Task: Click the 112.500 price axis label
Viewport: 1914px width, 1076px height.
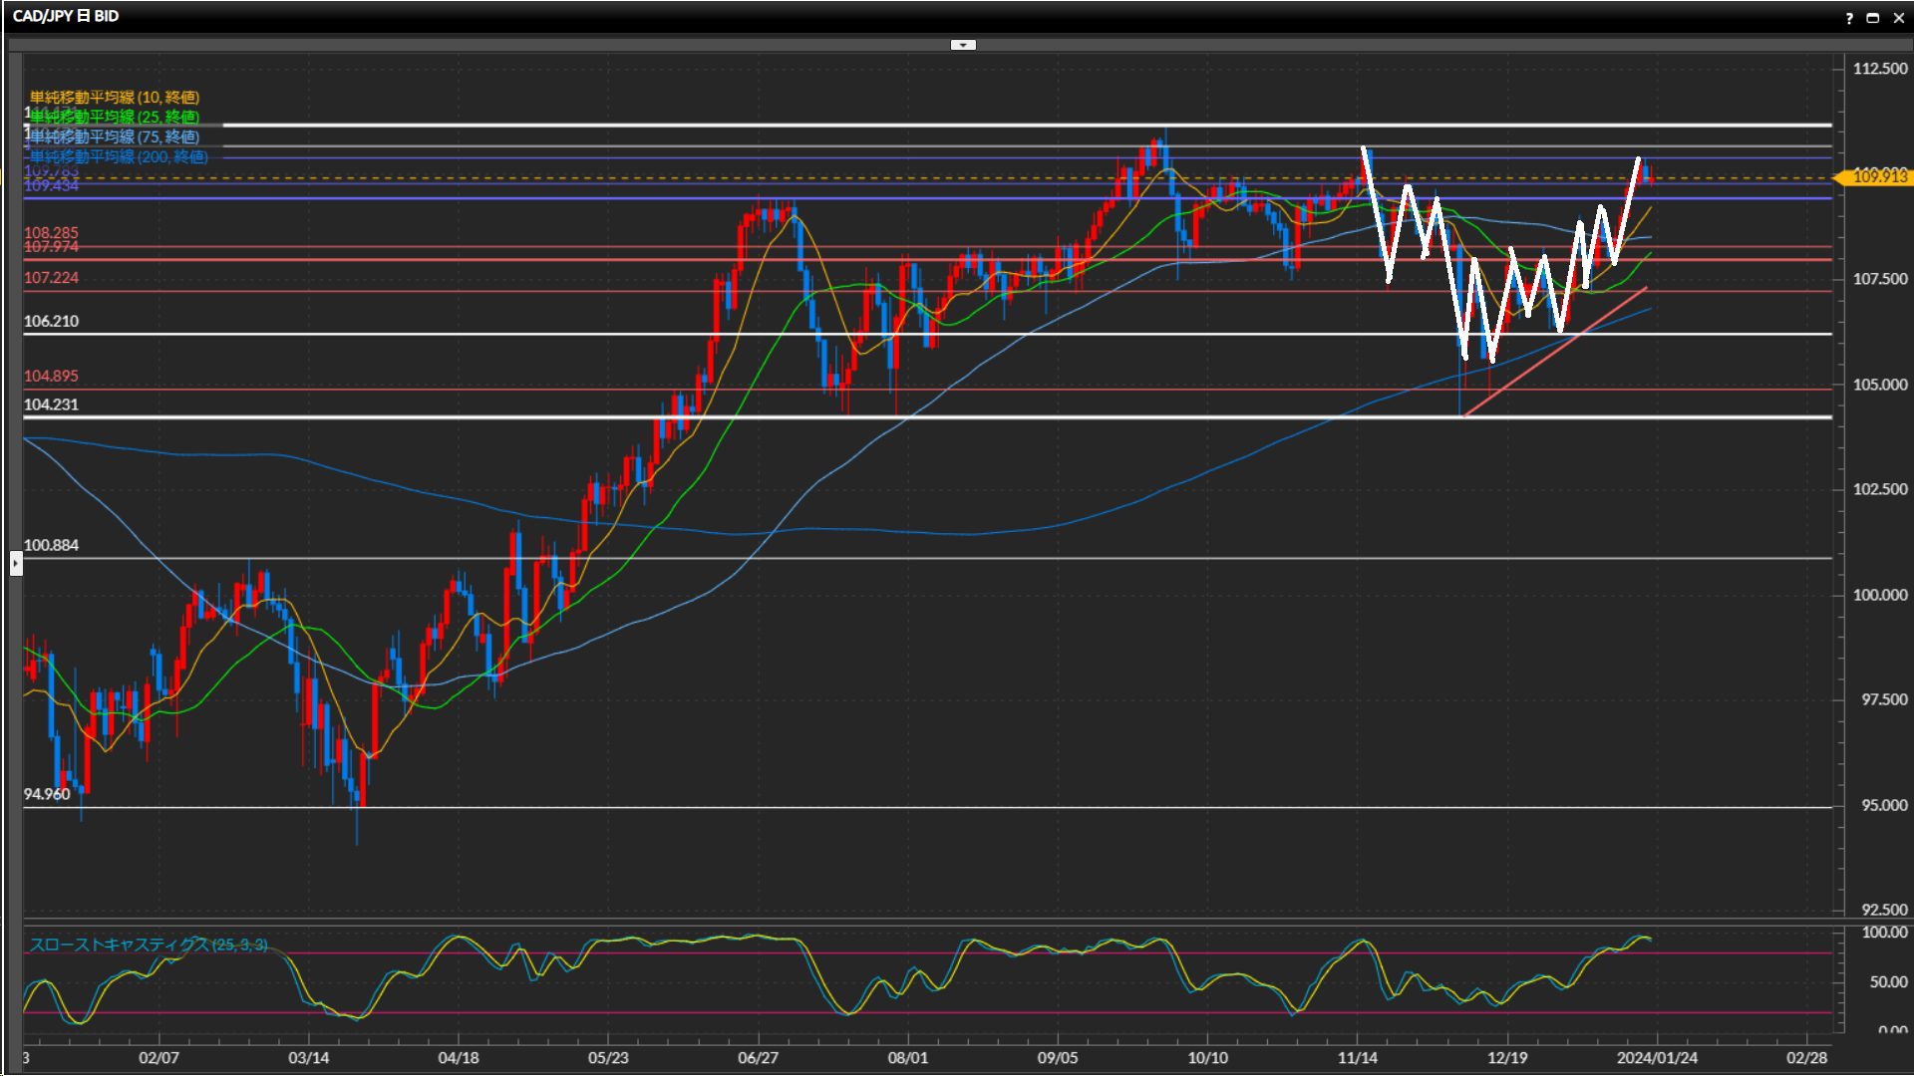Action: pyautogui.click(x=1879, y=69)
